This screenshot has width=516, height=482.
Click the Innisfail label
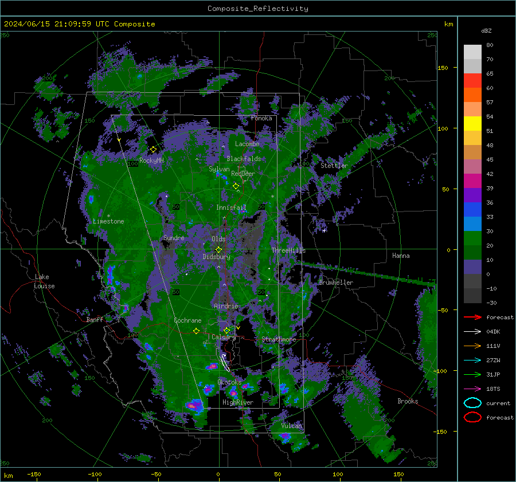point(231,207)
